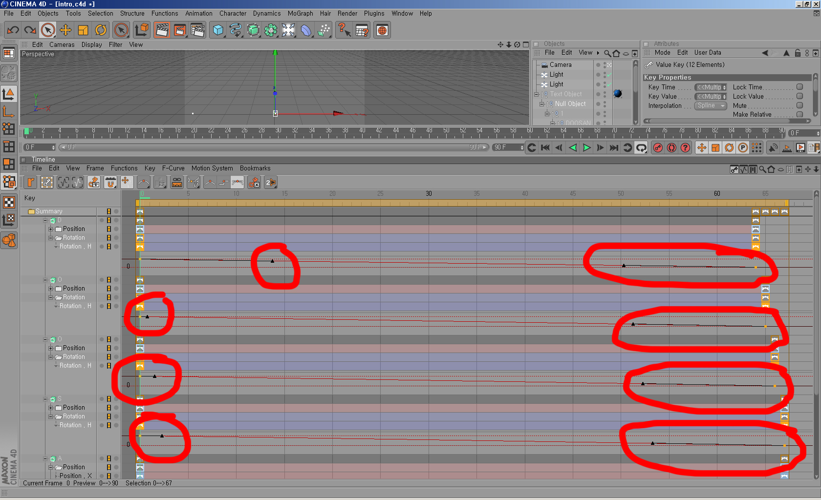Select the Move tool in the main toolbar
Image resolution: width=821 pixels, height=500 pixels.
point(65,30)
